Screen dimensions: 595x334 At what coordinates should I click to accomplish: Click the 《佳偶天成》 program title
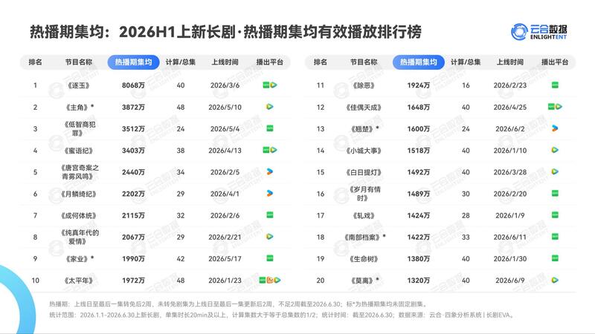pos(364,107)
